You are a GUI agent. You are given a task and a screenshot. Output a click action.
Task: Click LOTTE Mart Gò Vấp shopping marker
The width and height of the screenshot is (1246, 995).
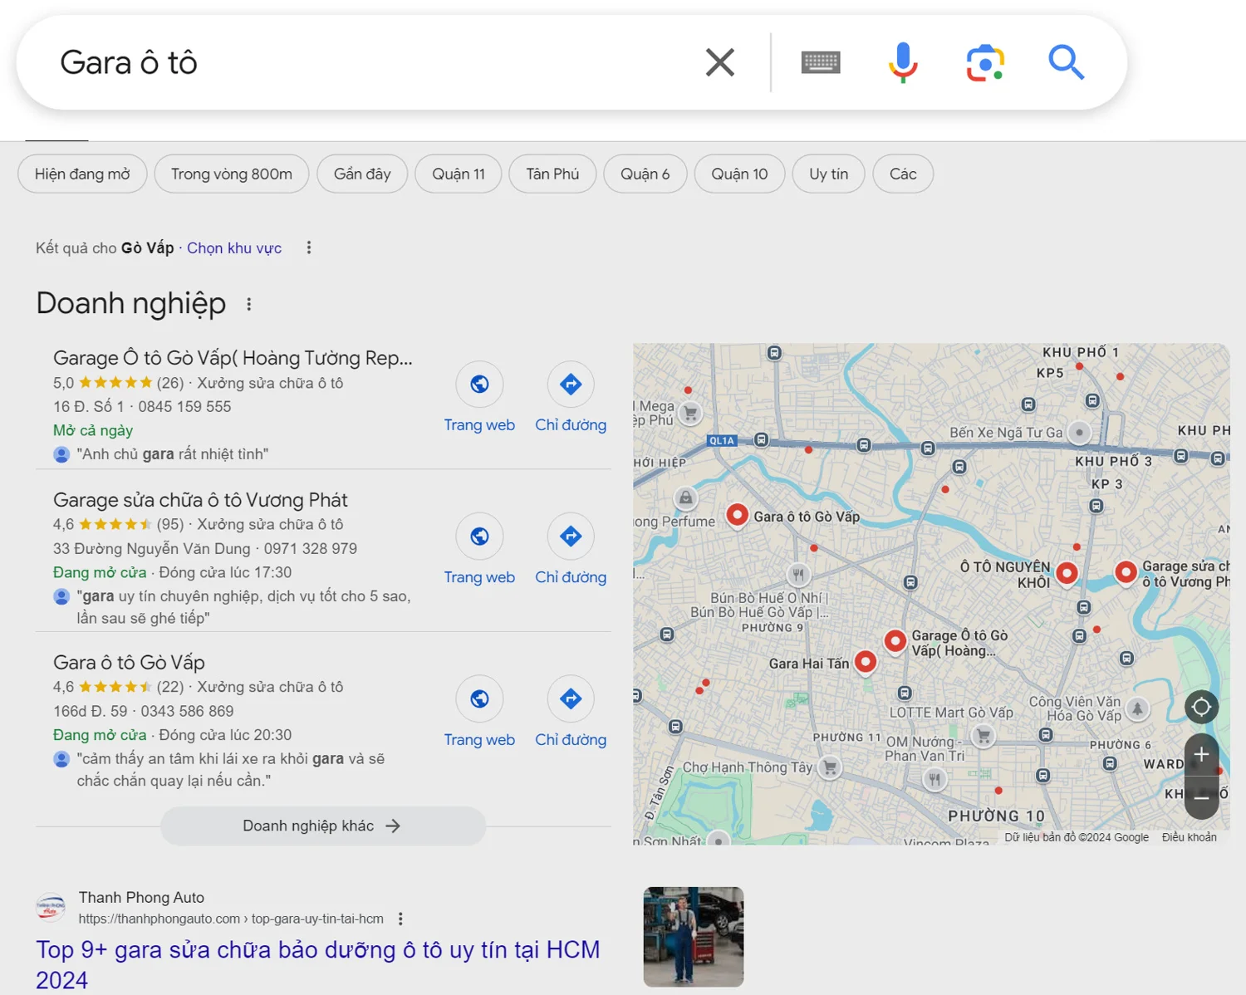coord(984,735)
